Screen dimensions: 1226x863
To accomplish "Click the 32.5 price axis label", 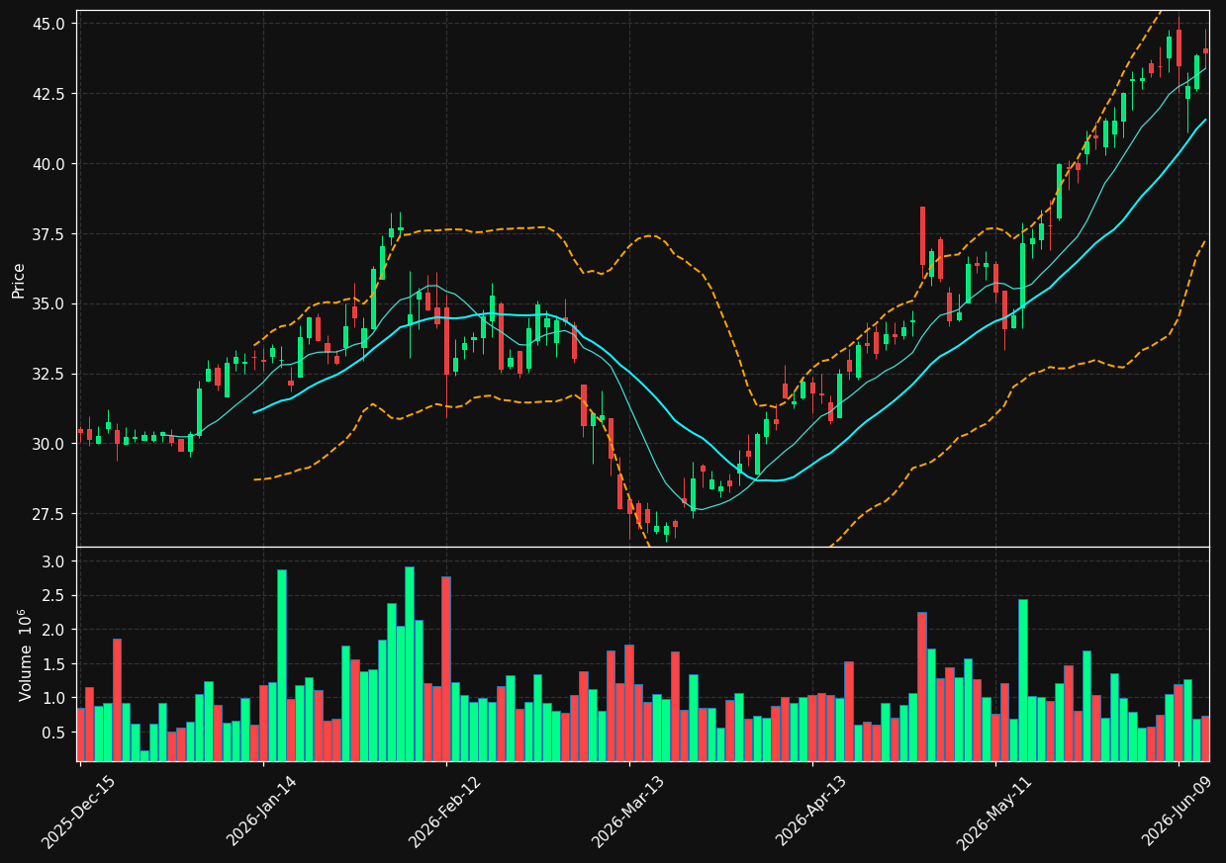I will click(49, 374).
